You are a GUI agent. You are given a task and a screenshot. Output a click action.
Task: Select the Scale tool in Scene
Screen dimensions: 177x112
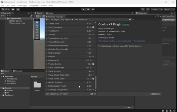[x=37, y=32]
